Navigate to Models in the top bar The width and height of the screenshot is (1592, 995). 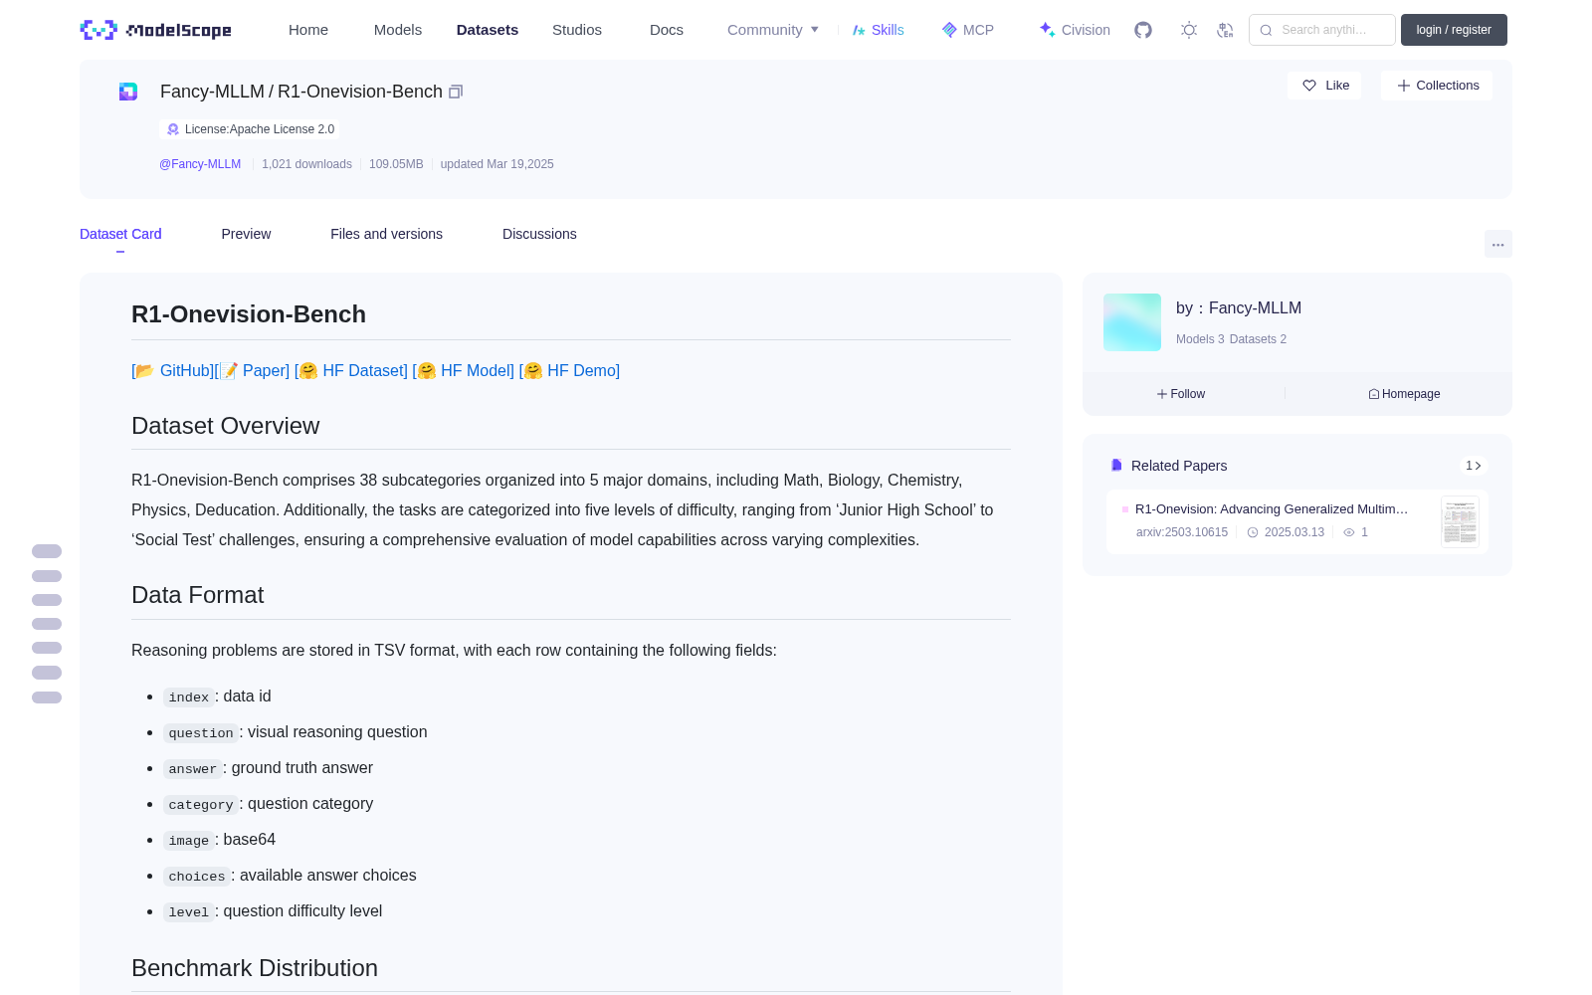(x=398, y=30)
